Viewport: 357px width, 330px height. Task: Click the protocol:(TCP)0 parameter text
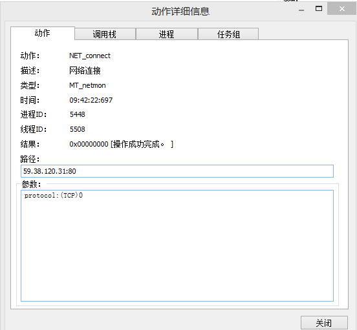coord(54,196)
